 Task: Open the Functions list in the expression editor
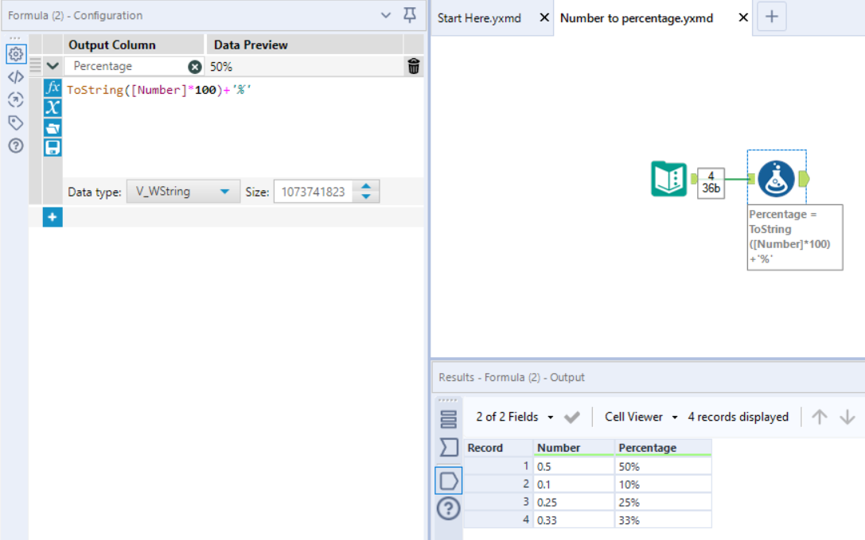[x=53, y=89]
